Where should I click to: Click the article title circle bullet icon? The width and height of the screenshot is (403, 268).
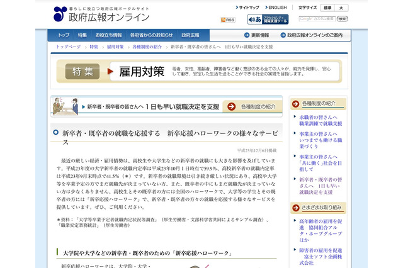(x=56, y=133)
